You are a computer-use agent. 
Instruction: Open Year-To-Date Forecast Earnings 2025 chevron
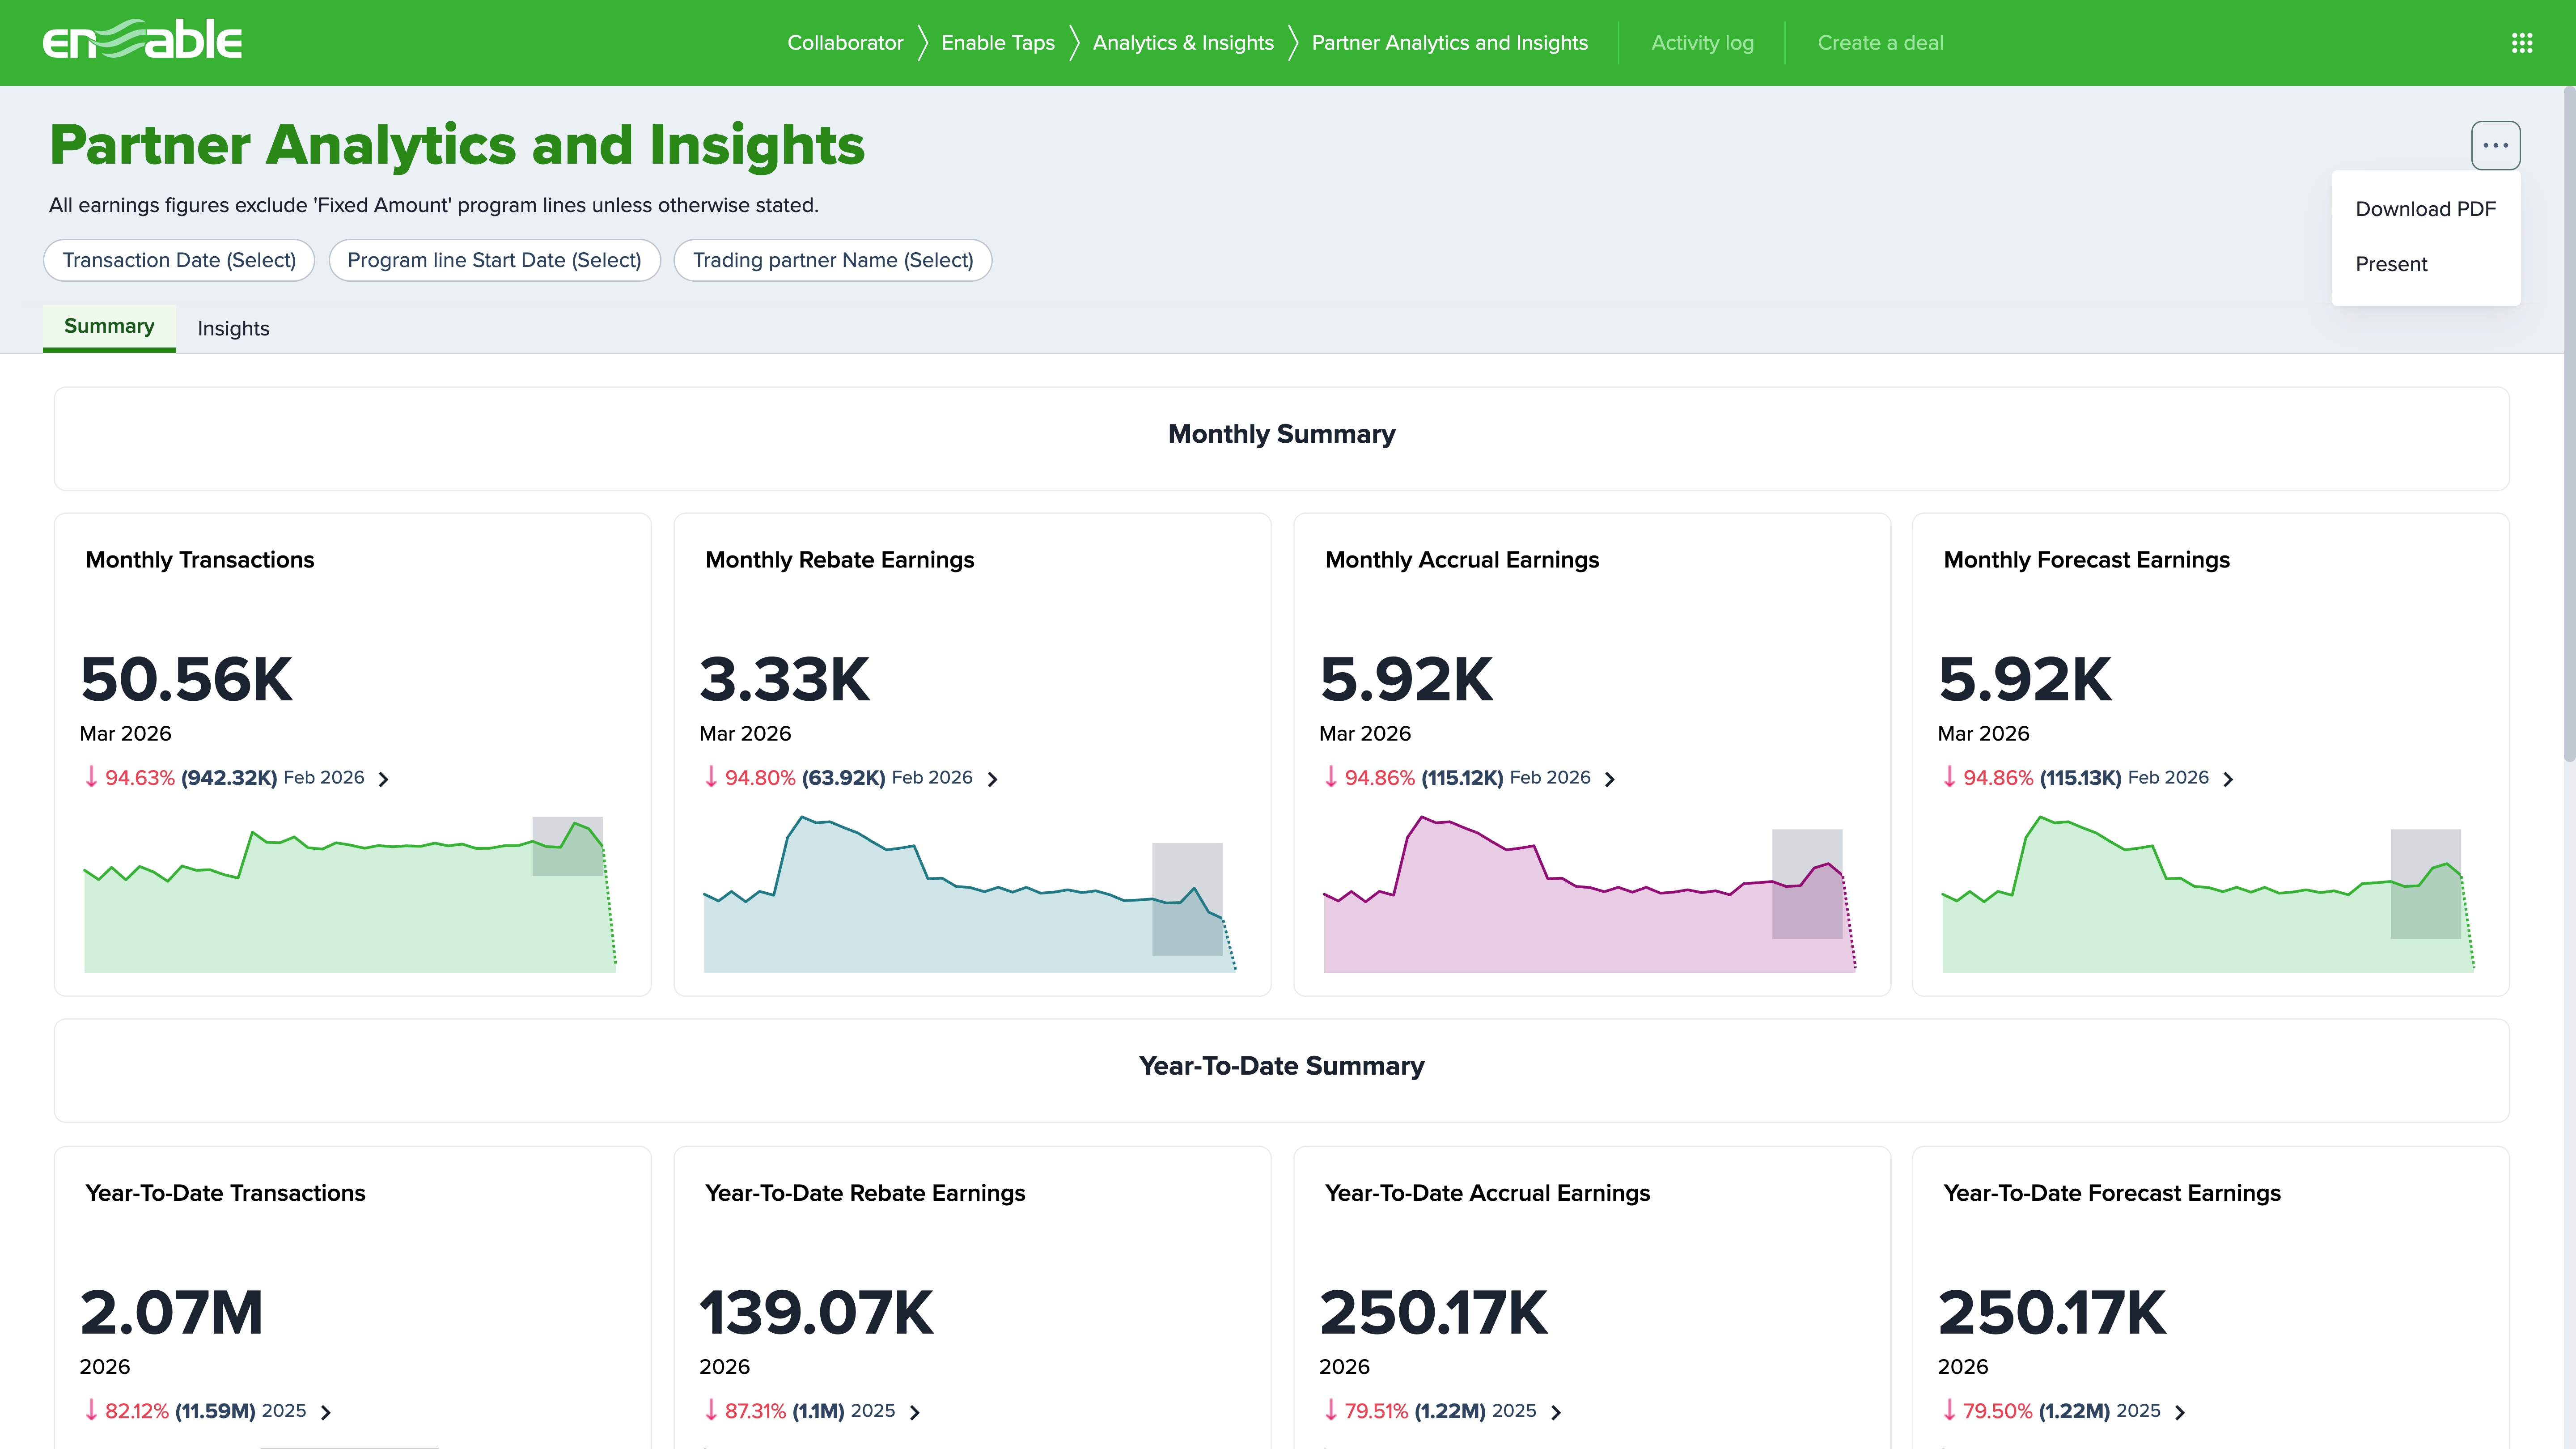coord(2180,1412)
